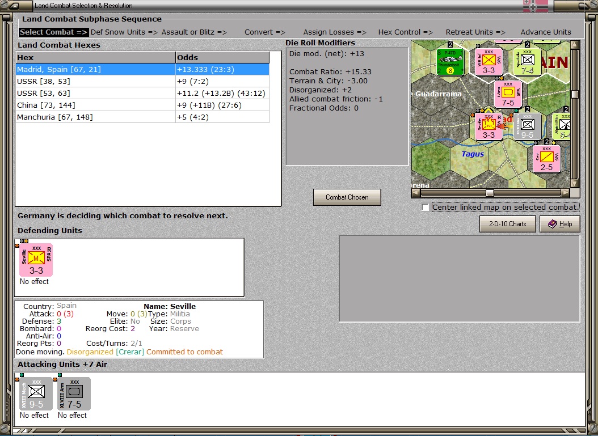Click the Seville 3-3 militia unit on map
Screen dimensions: 598x436
[x=488, y=126]
